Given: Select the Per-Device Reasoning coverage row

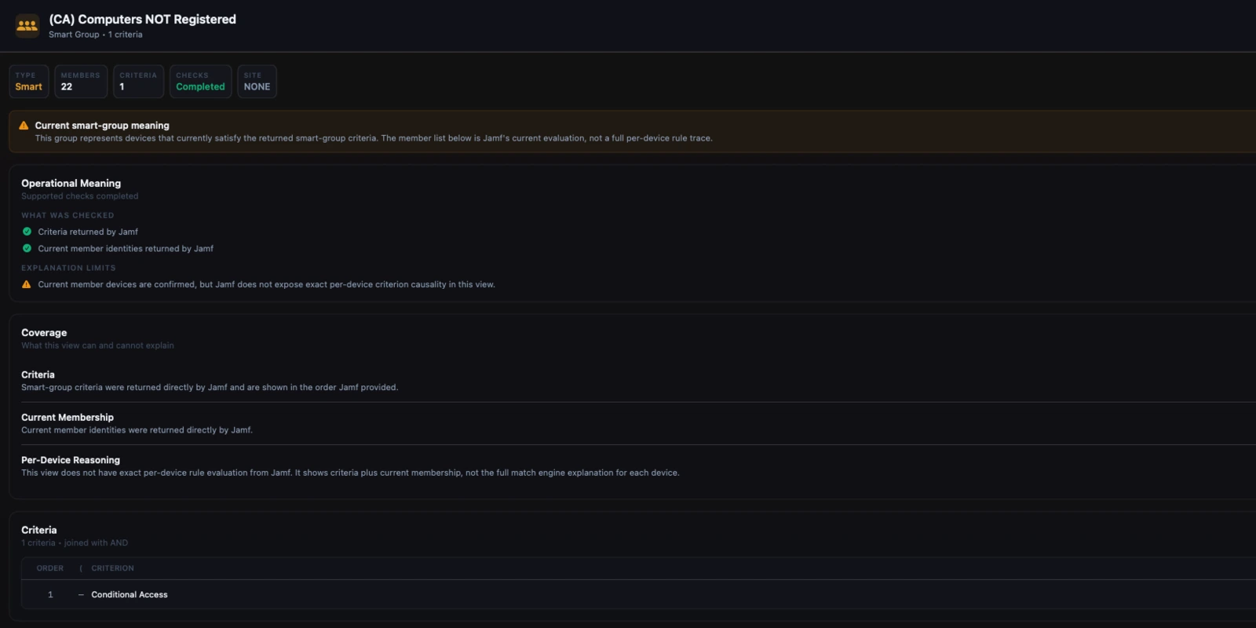Looking at the screenshot, I should pos(638,466).
